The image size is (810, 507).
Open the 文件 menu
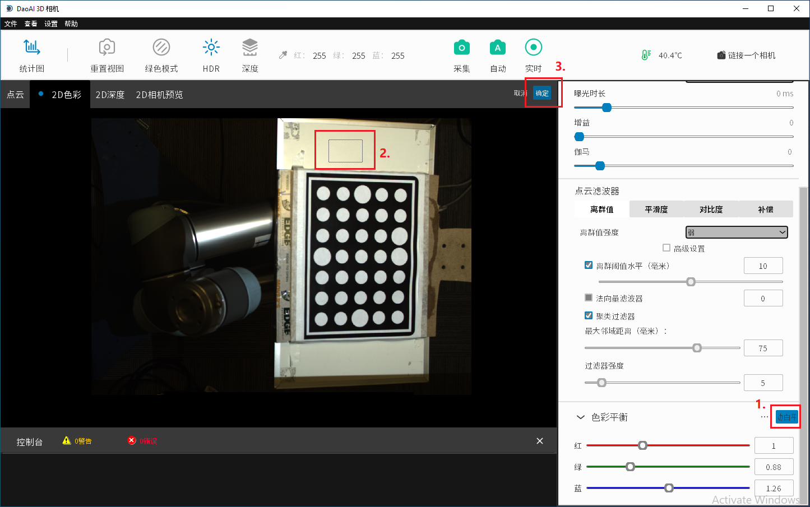(11, 24)
